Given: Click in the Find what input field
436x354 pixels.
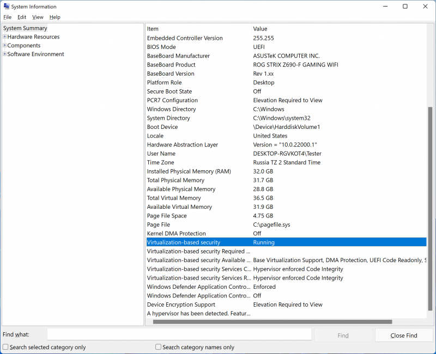Looking at the screenshot, I should point(179,334).
